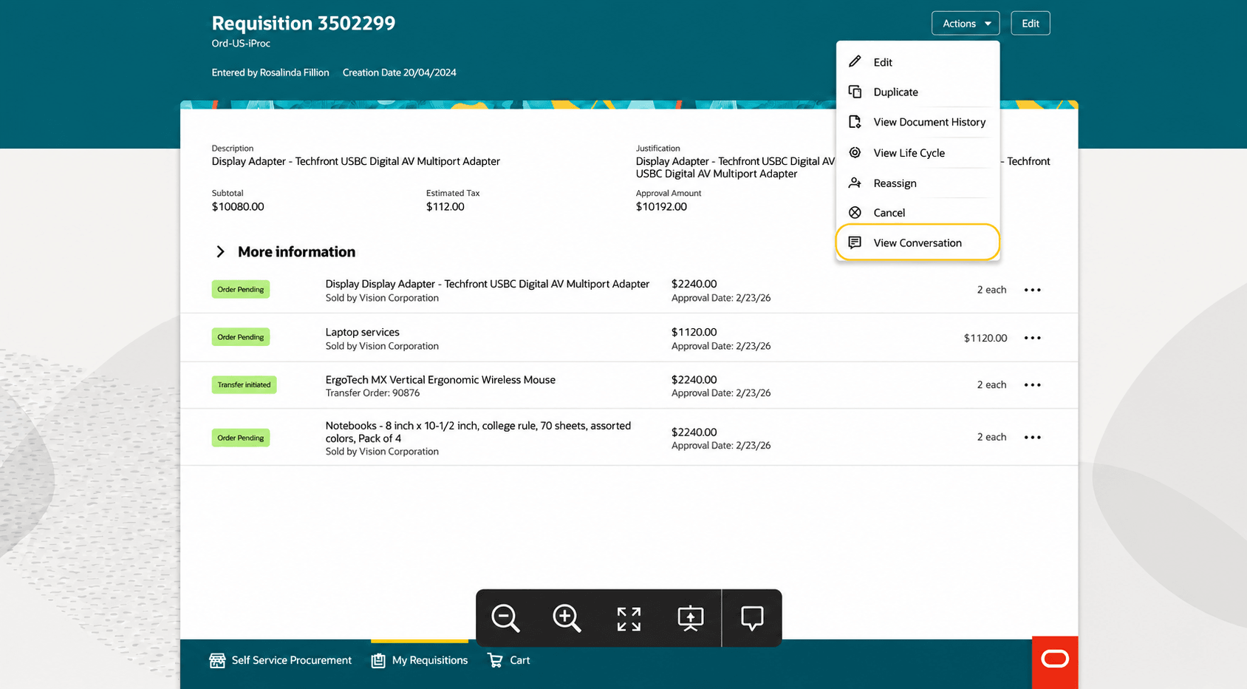Open the My Requisitions tab
Image resolution: width=1247 pixels, height=689 pixels.
point(420,660)
